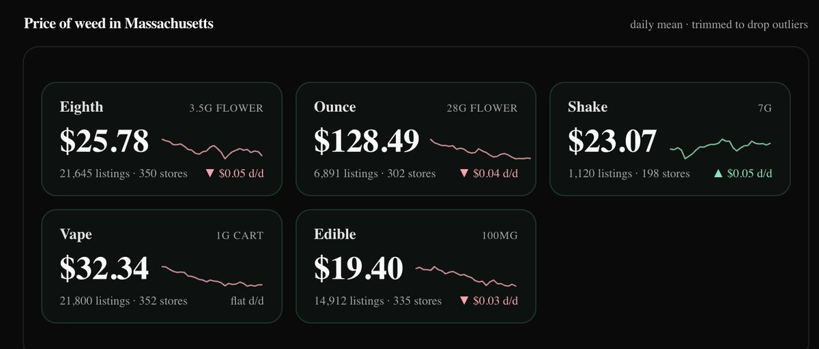Click the $19.40 Edible price
The height and width of the screenshot is (349, 819).
358,269
